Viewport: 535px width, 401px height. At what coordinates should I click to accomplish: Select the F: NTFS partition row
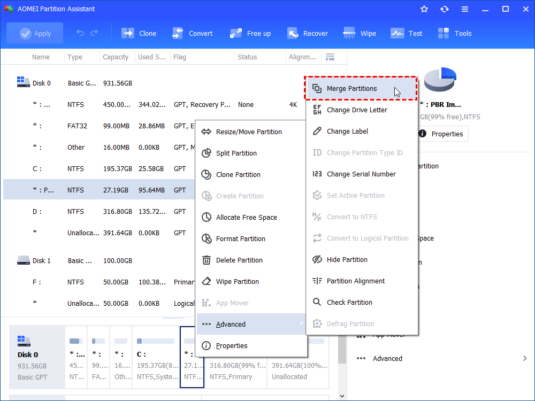(x=99, y=282)
